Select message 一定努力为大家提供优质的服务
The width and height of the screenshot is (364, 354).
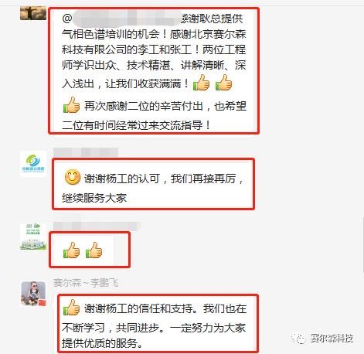[158, 324]
